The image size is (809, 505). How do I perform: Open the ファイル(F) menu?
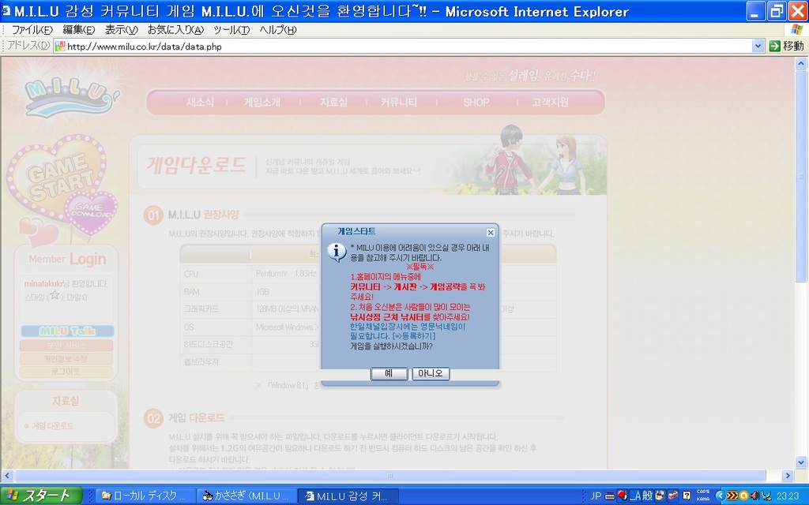point(32,30)
